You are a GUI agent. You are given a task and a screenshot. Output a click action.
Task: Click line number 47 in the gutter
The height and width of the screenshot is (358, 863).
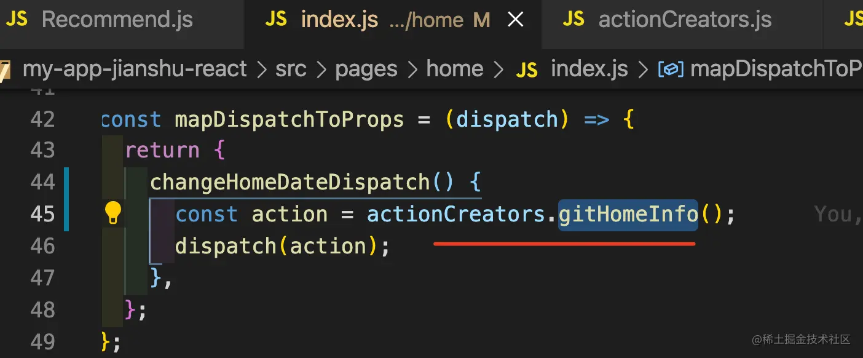42,278
